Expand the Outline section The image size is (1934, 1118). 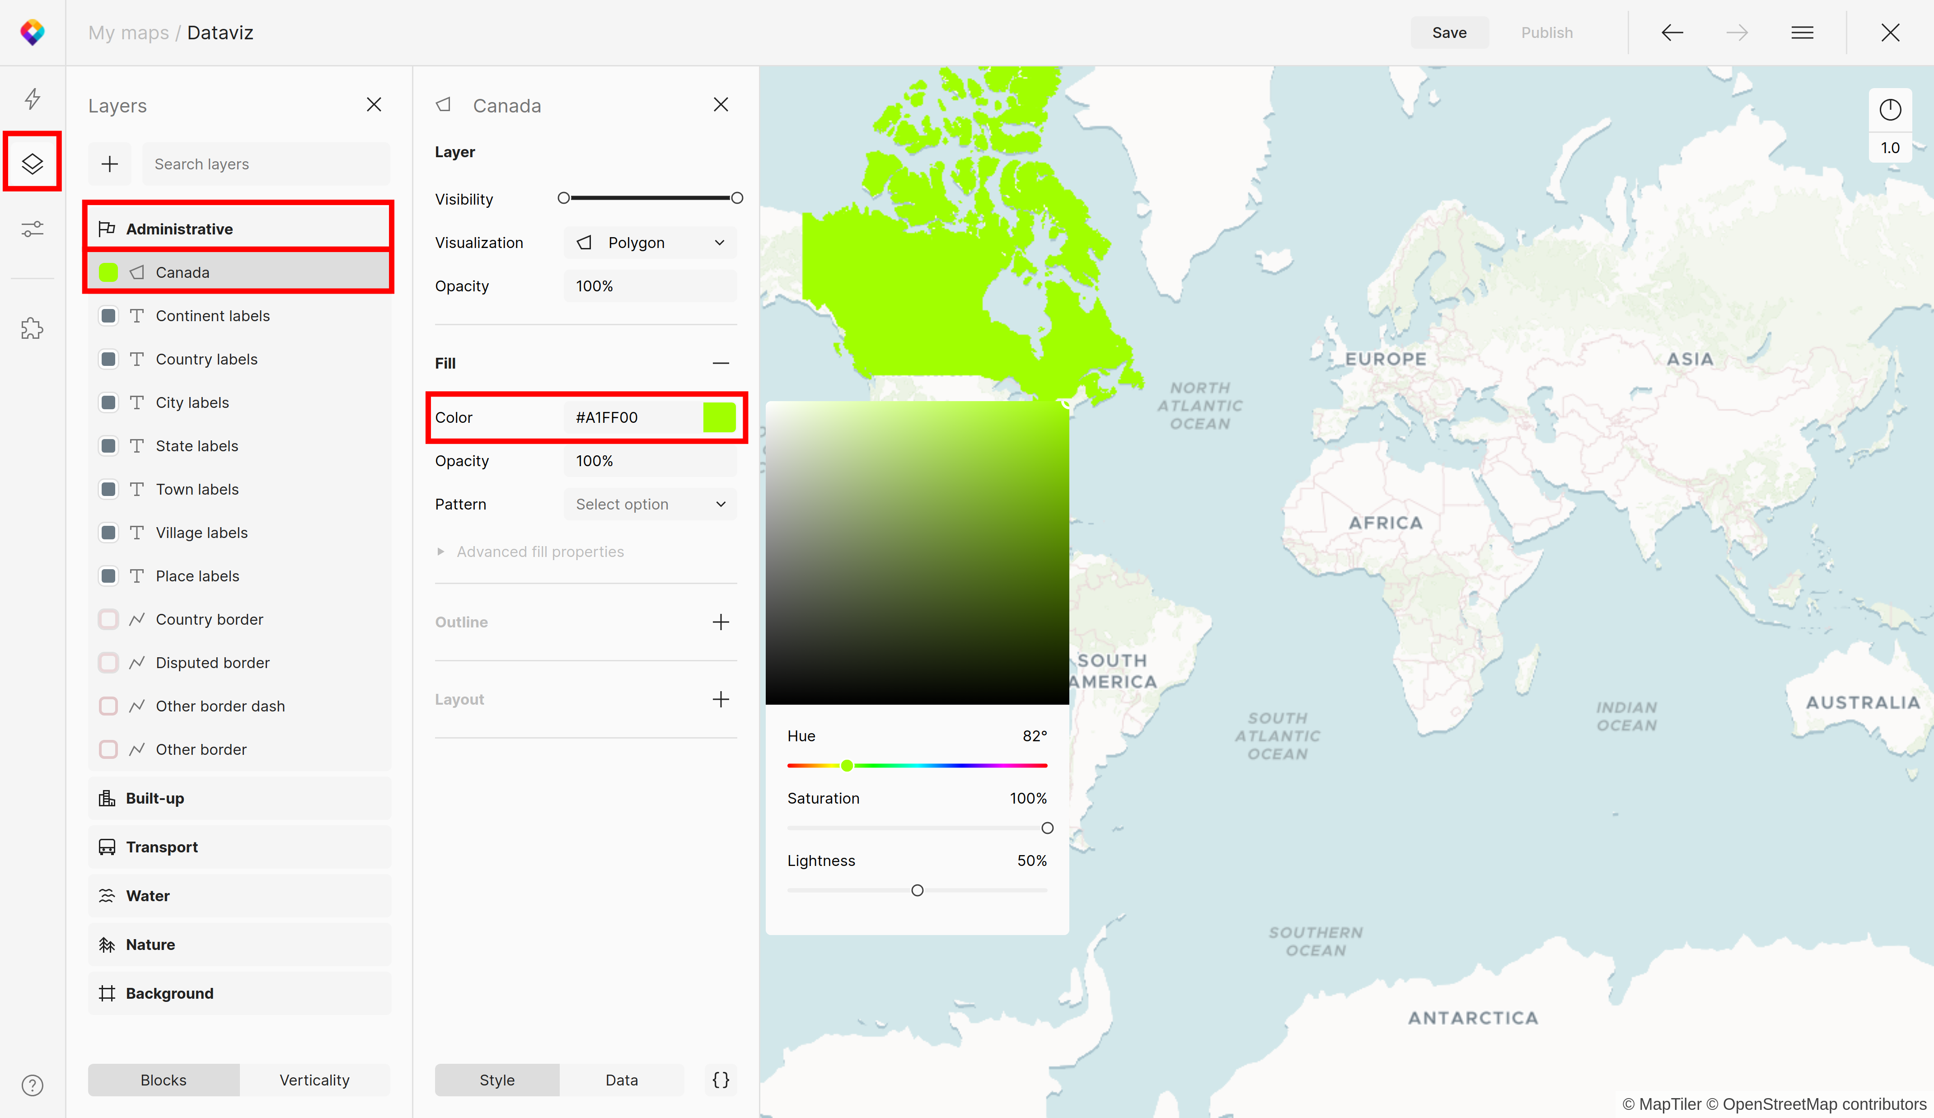click(x=720, y=622)
